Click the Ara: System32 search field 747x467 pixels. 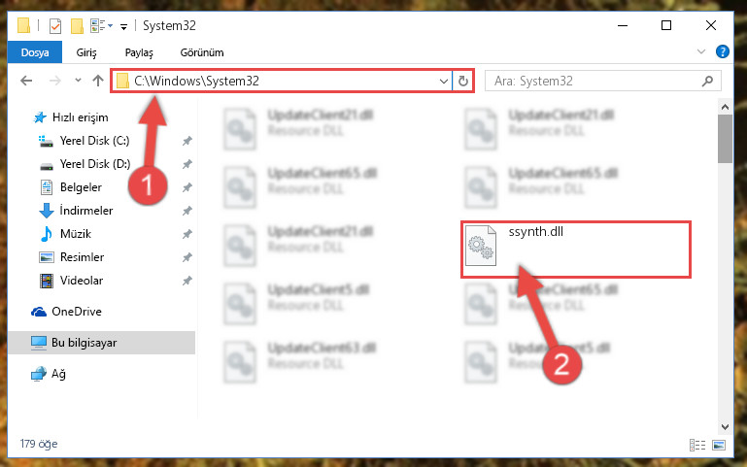[x=602, y=81]
